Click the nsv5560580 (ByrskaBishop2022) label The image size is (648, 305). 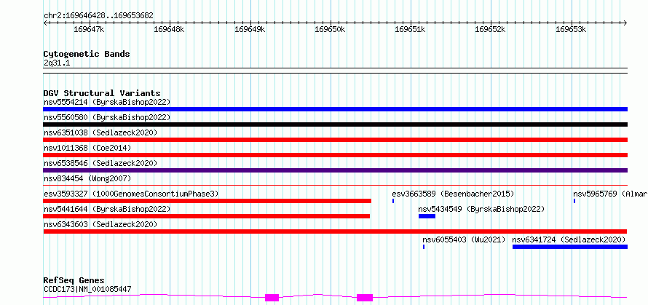point(107,117)
